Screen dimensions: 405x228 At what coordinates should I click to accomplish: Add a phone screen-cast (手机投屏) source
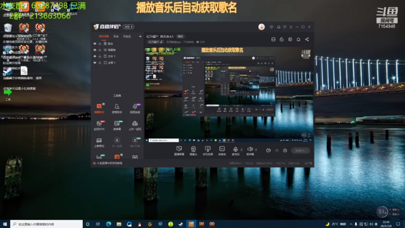(208, 151)
